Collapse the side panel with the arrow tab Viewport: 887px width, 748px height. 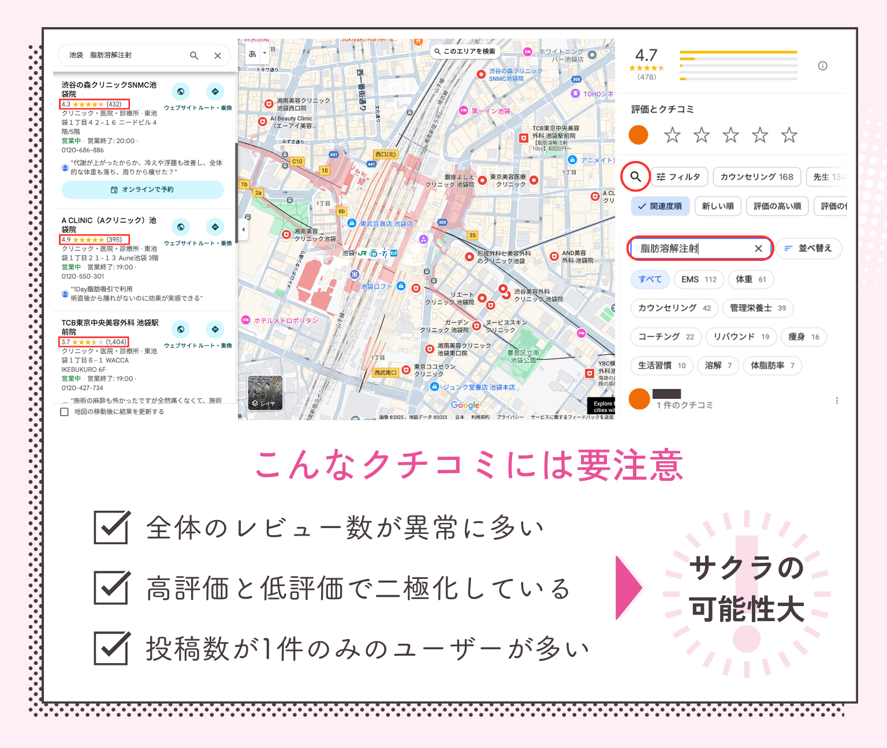pyautogui.click(x=243, y=229)
